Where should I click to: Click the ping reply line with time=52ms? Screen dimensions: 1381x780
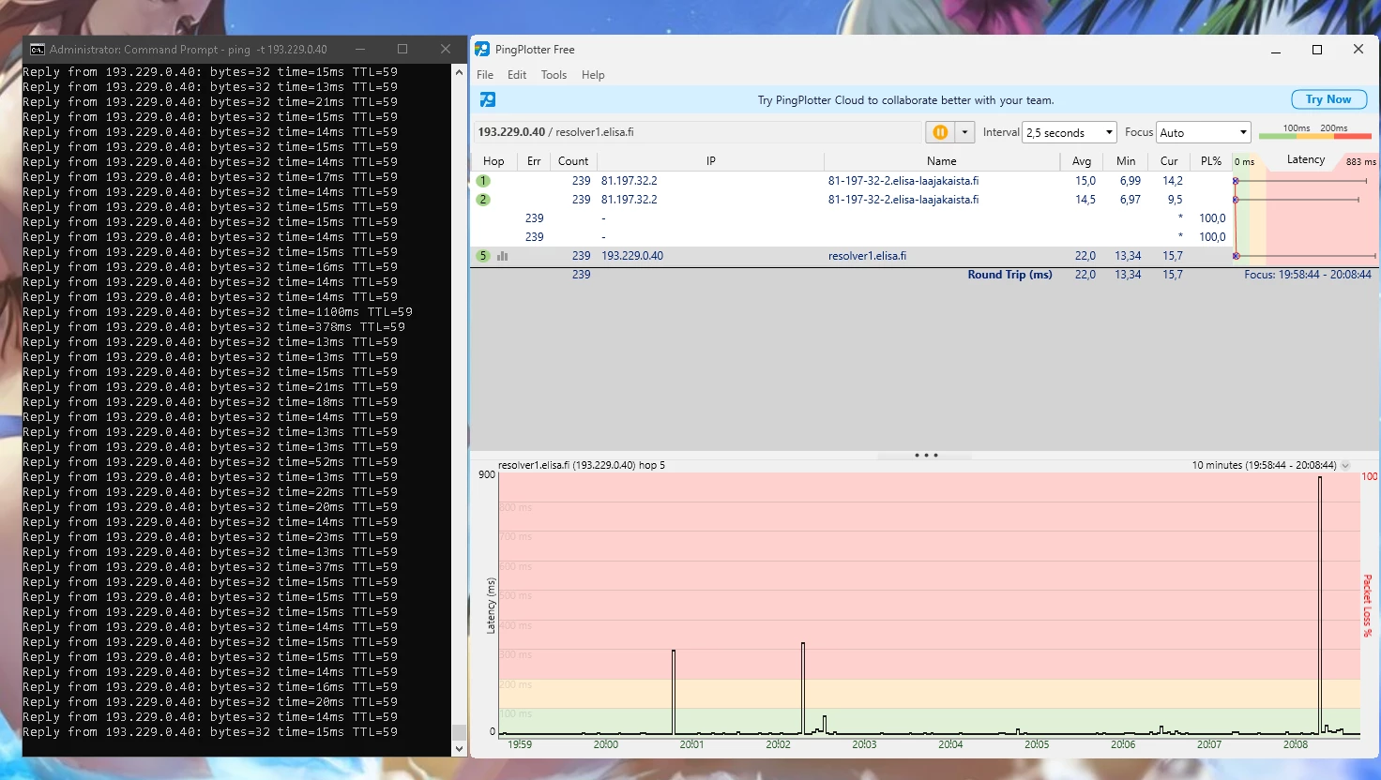click(210, 462)
